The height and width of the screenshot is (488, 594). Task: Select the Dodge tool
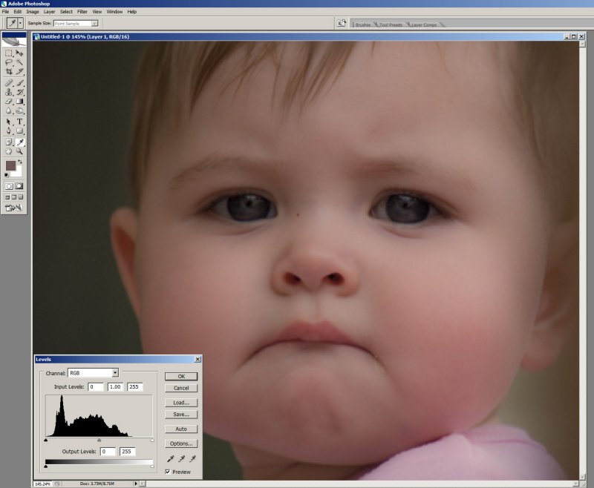click(x=19, y=111)
